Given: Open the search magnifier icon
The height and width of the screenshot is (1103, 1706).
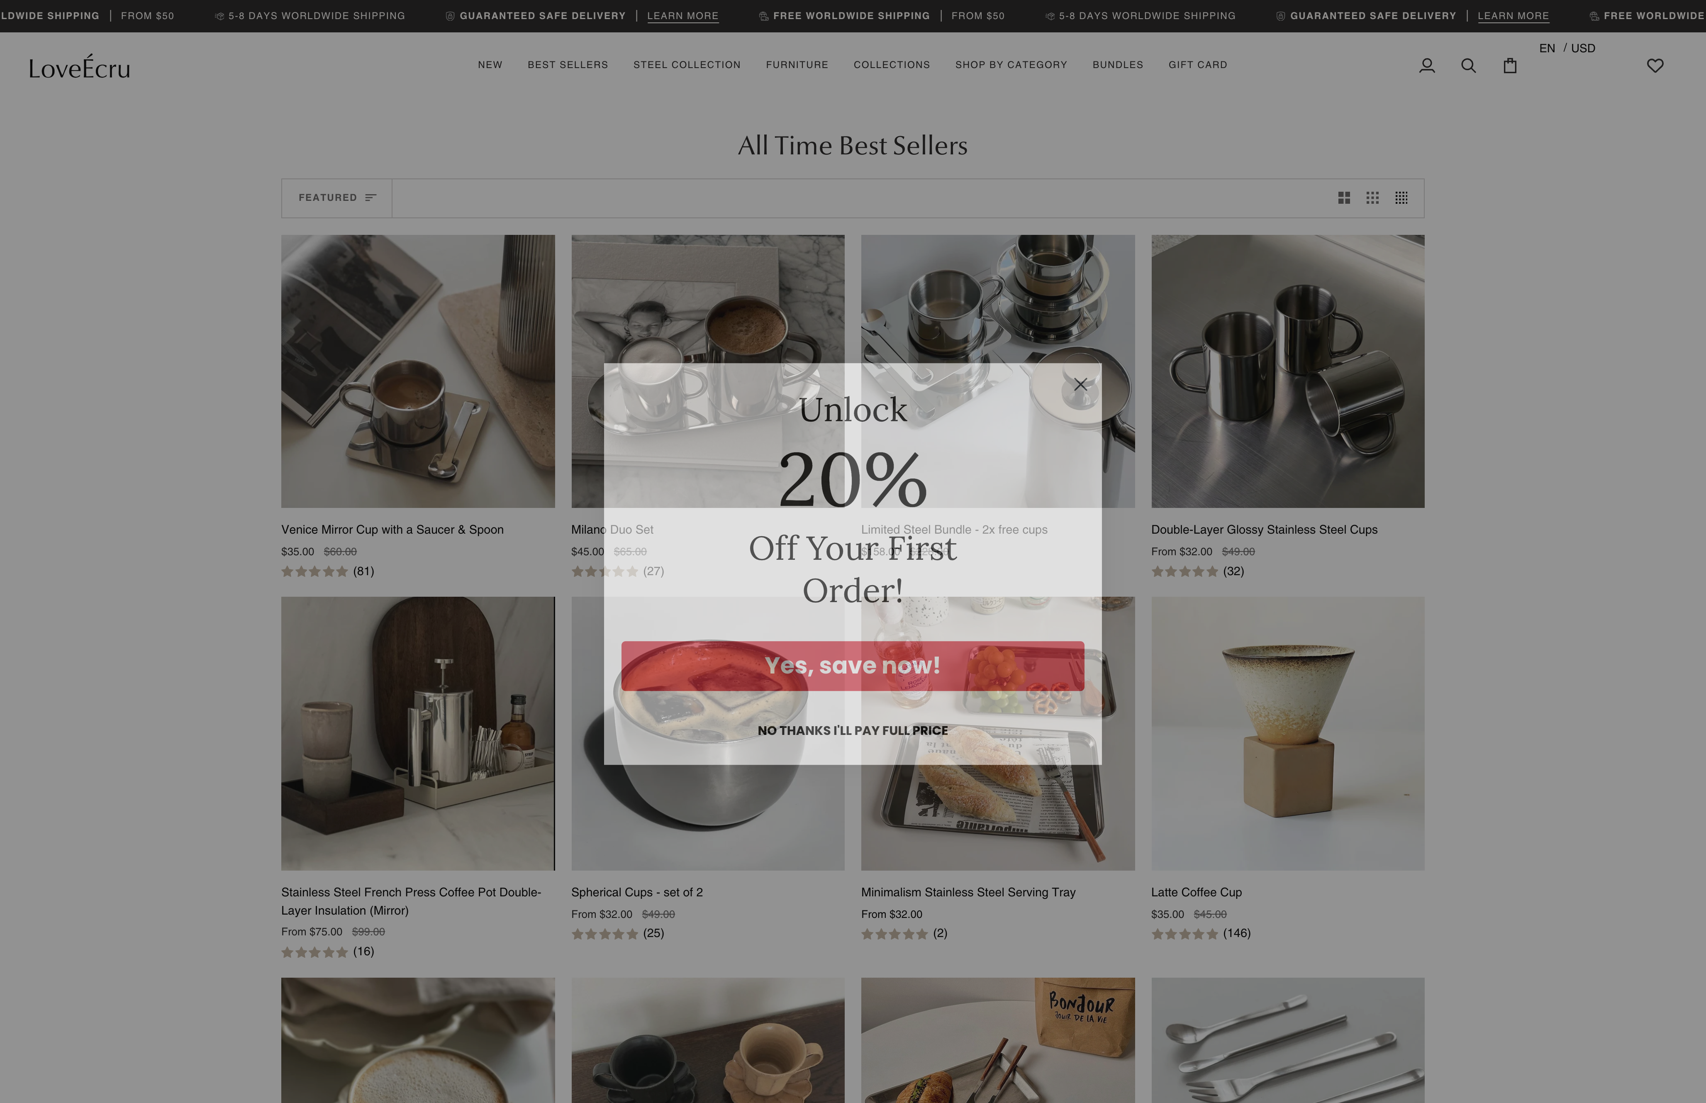Looking at the screenshot, I should 1468,66.
